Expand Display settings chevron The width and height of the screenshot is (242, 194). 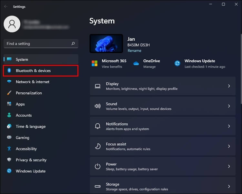coord(229,86)
